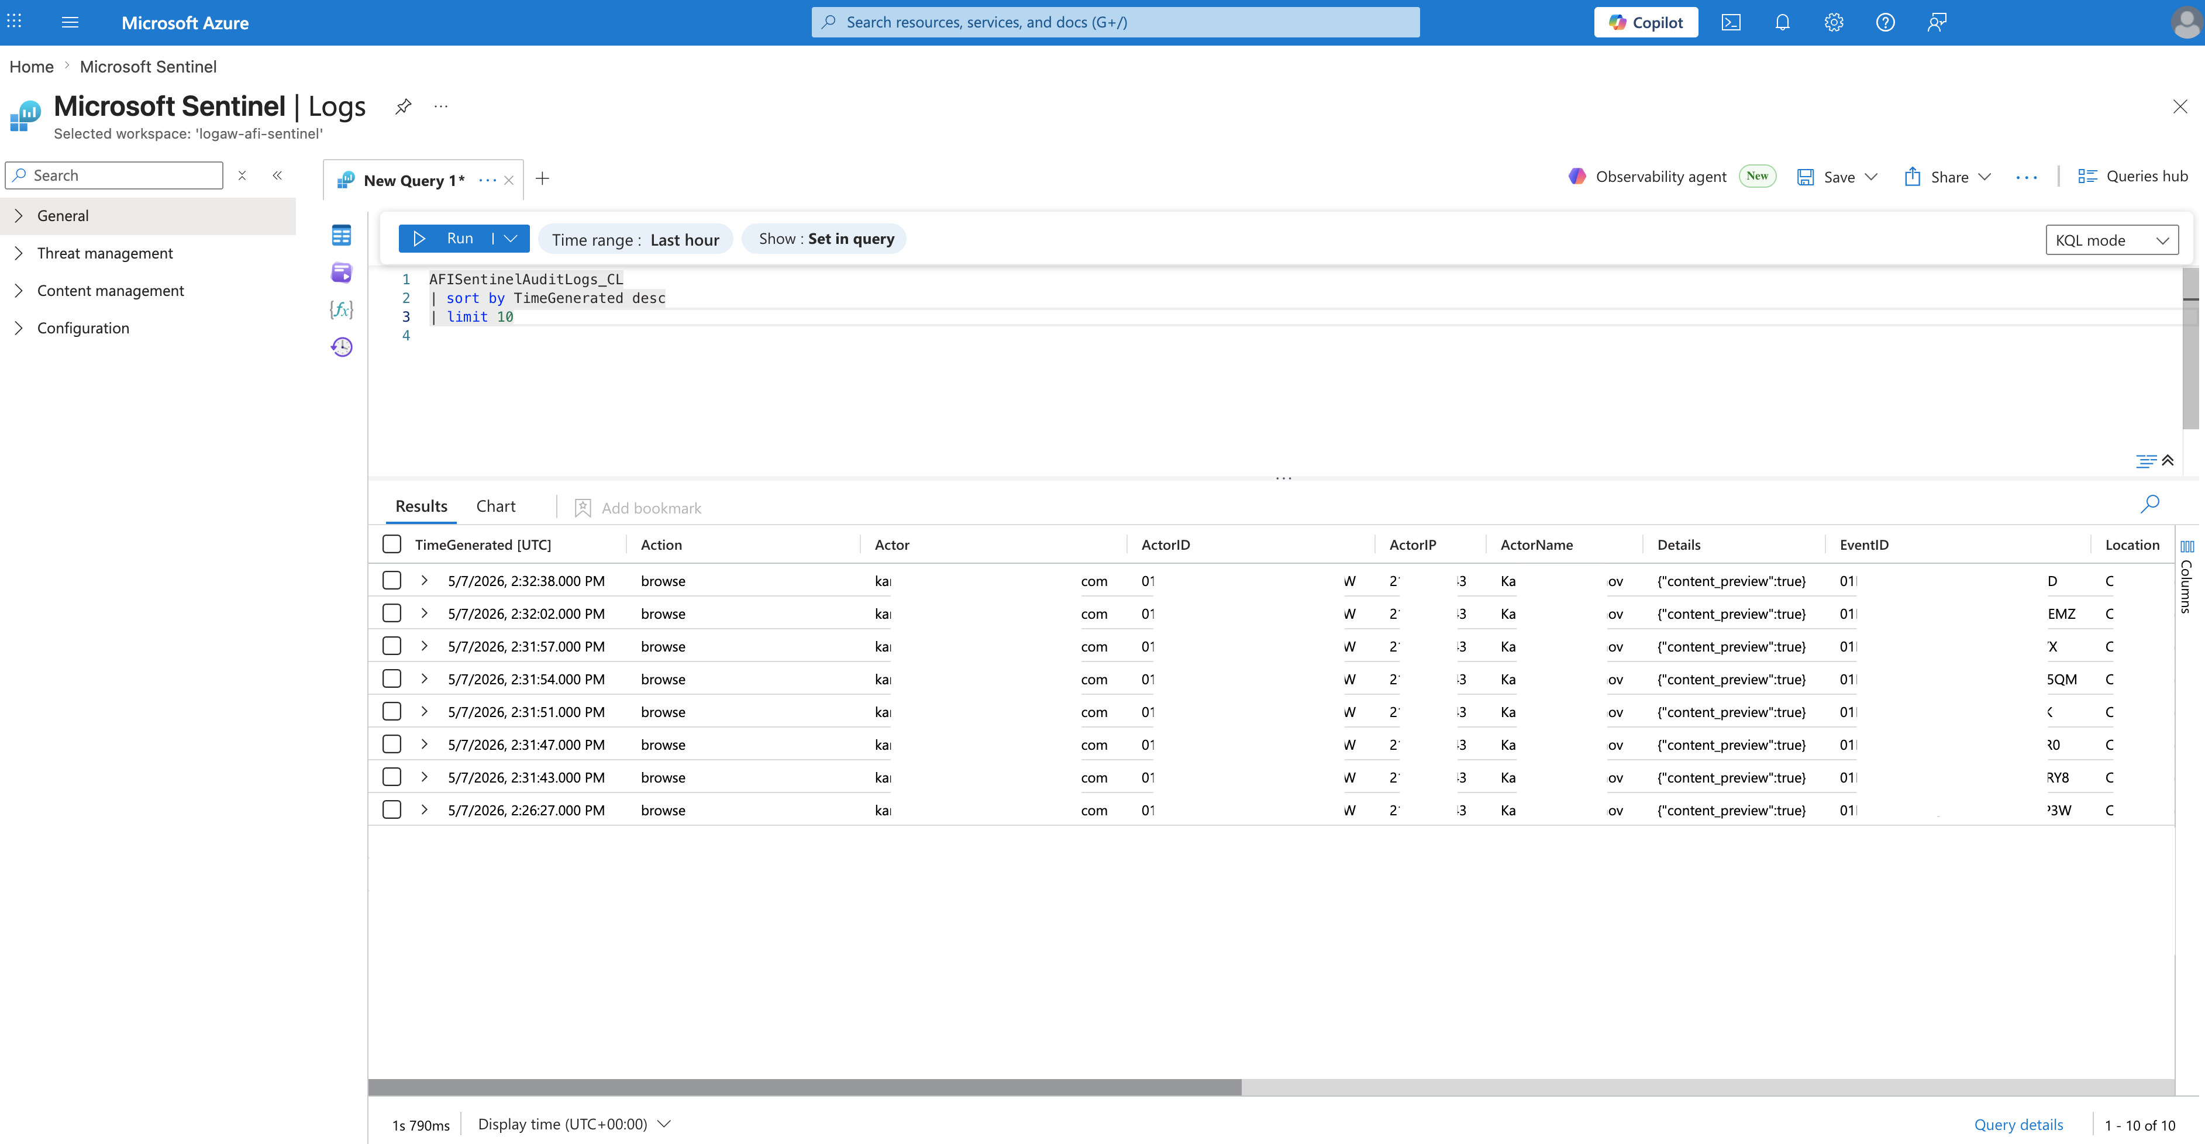Screen dimensions: 2205x1144
Task: Select the 2:32:38.000 PM row checkbox
Action: (391, 580)
